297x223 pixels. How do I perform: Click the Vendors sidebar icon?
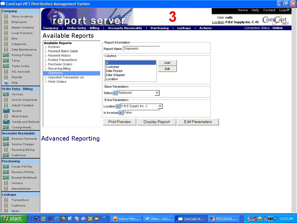(x=6, y=183)
